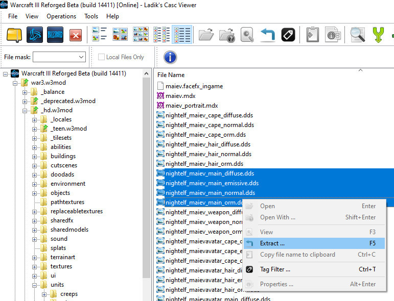Click the file properties toolbar icon

(x=333, y=34)
